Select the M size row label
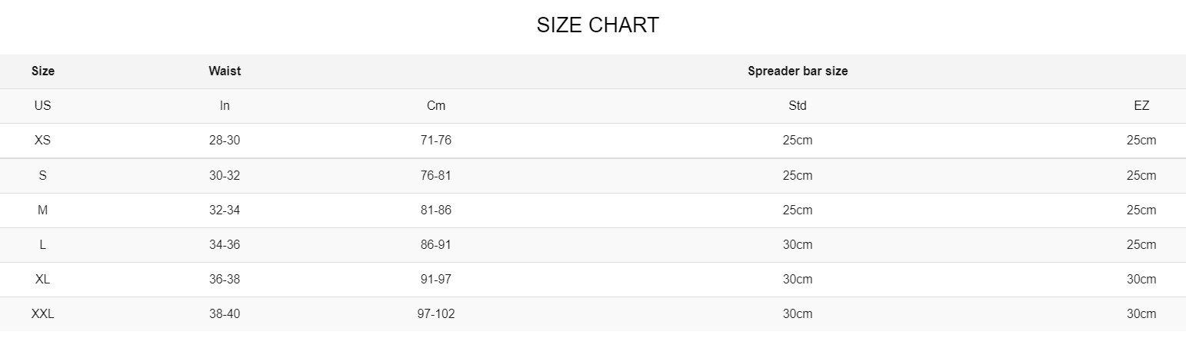Viewport: 1186px width, 338px height. click(43, 210)
